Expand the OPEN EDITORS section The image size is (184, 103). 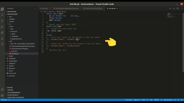click(x=22, y=12)
